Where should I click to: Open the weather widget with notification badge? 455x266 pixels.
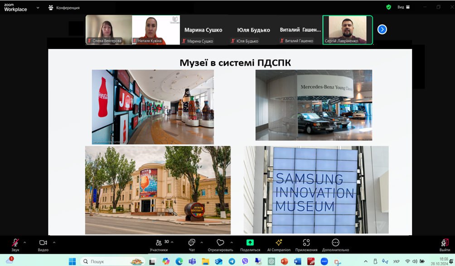[10, 260]
